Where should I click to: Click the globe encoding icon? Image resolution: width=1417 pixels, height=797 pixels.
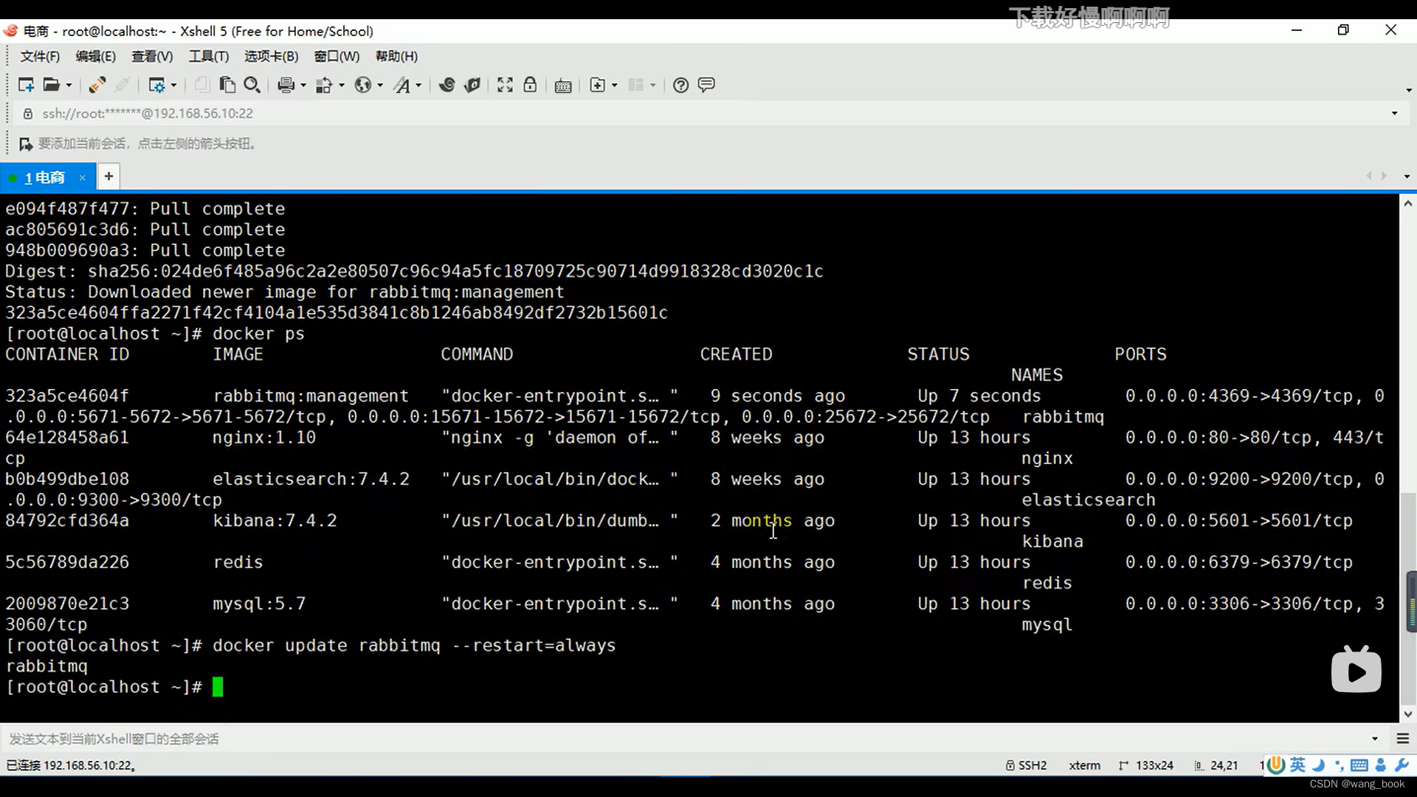tap(362, 85)
